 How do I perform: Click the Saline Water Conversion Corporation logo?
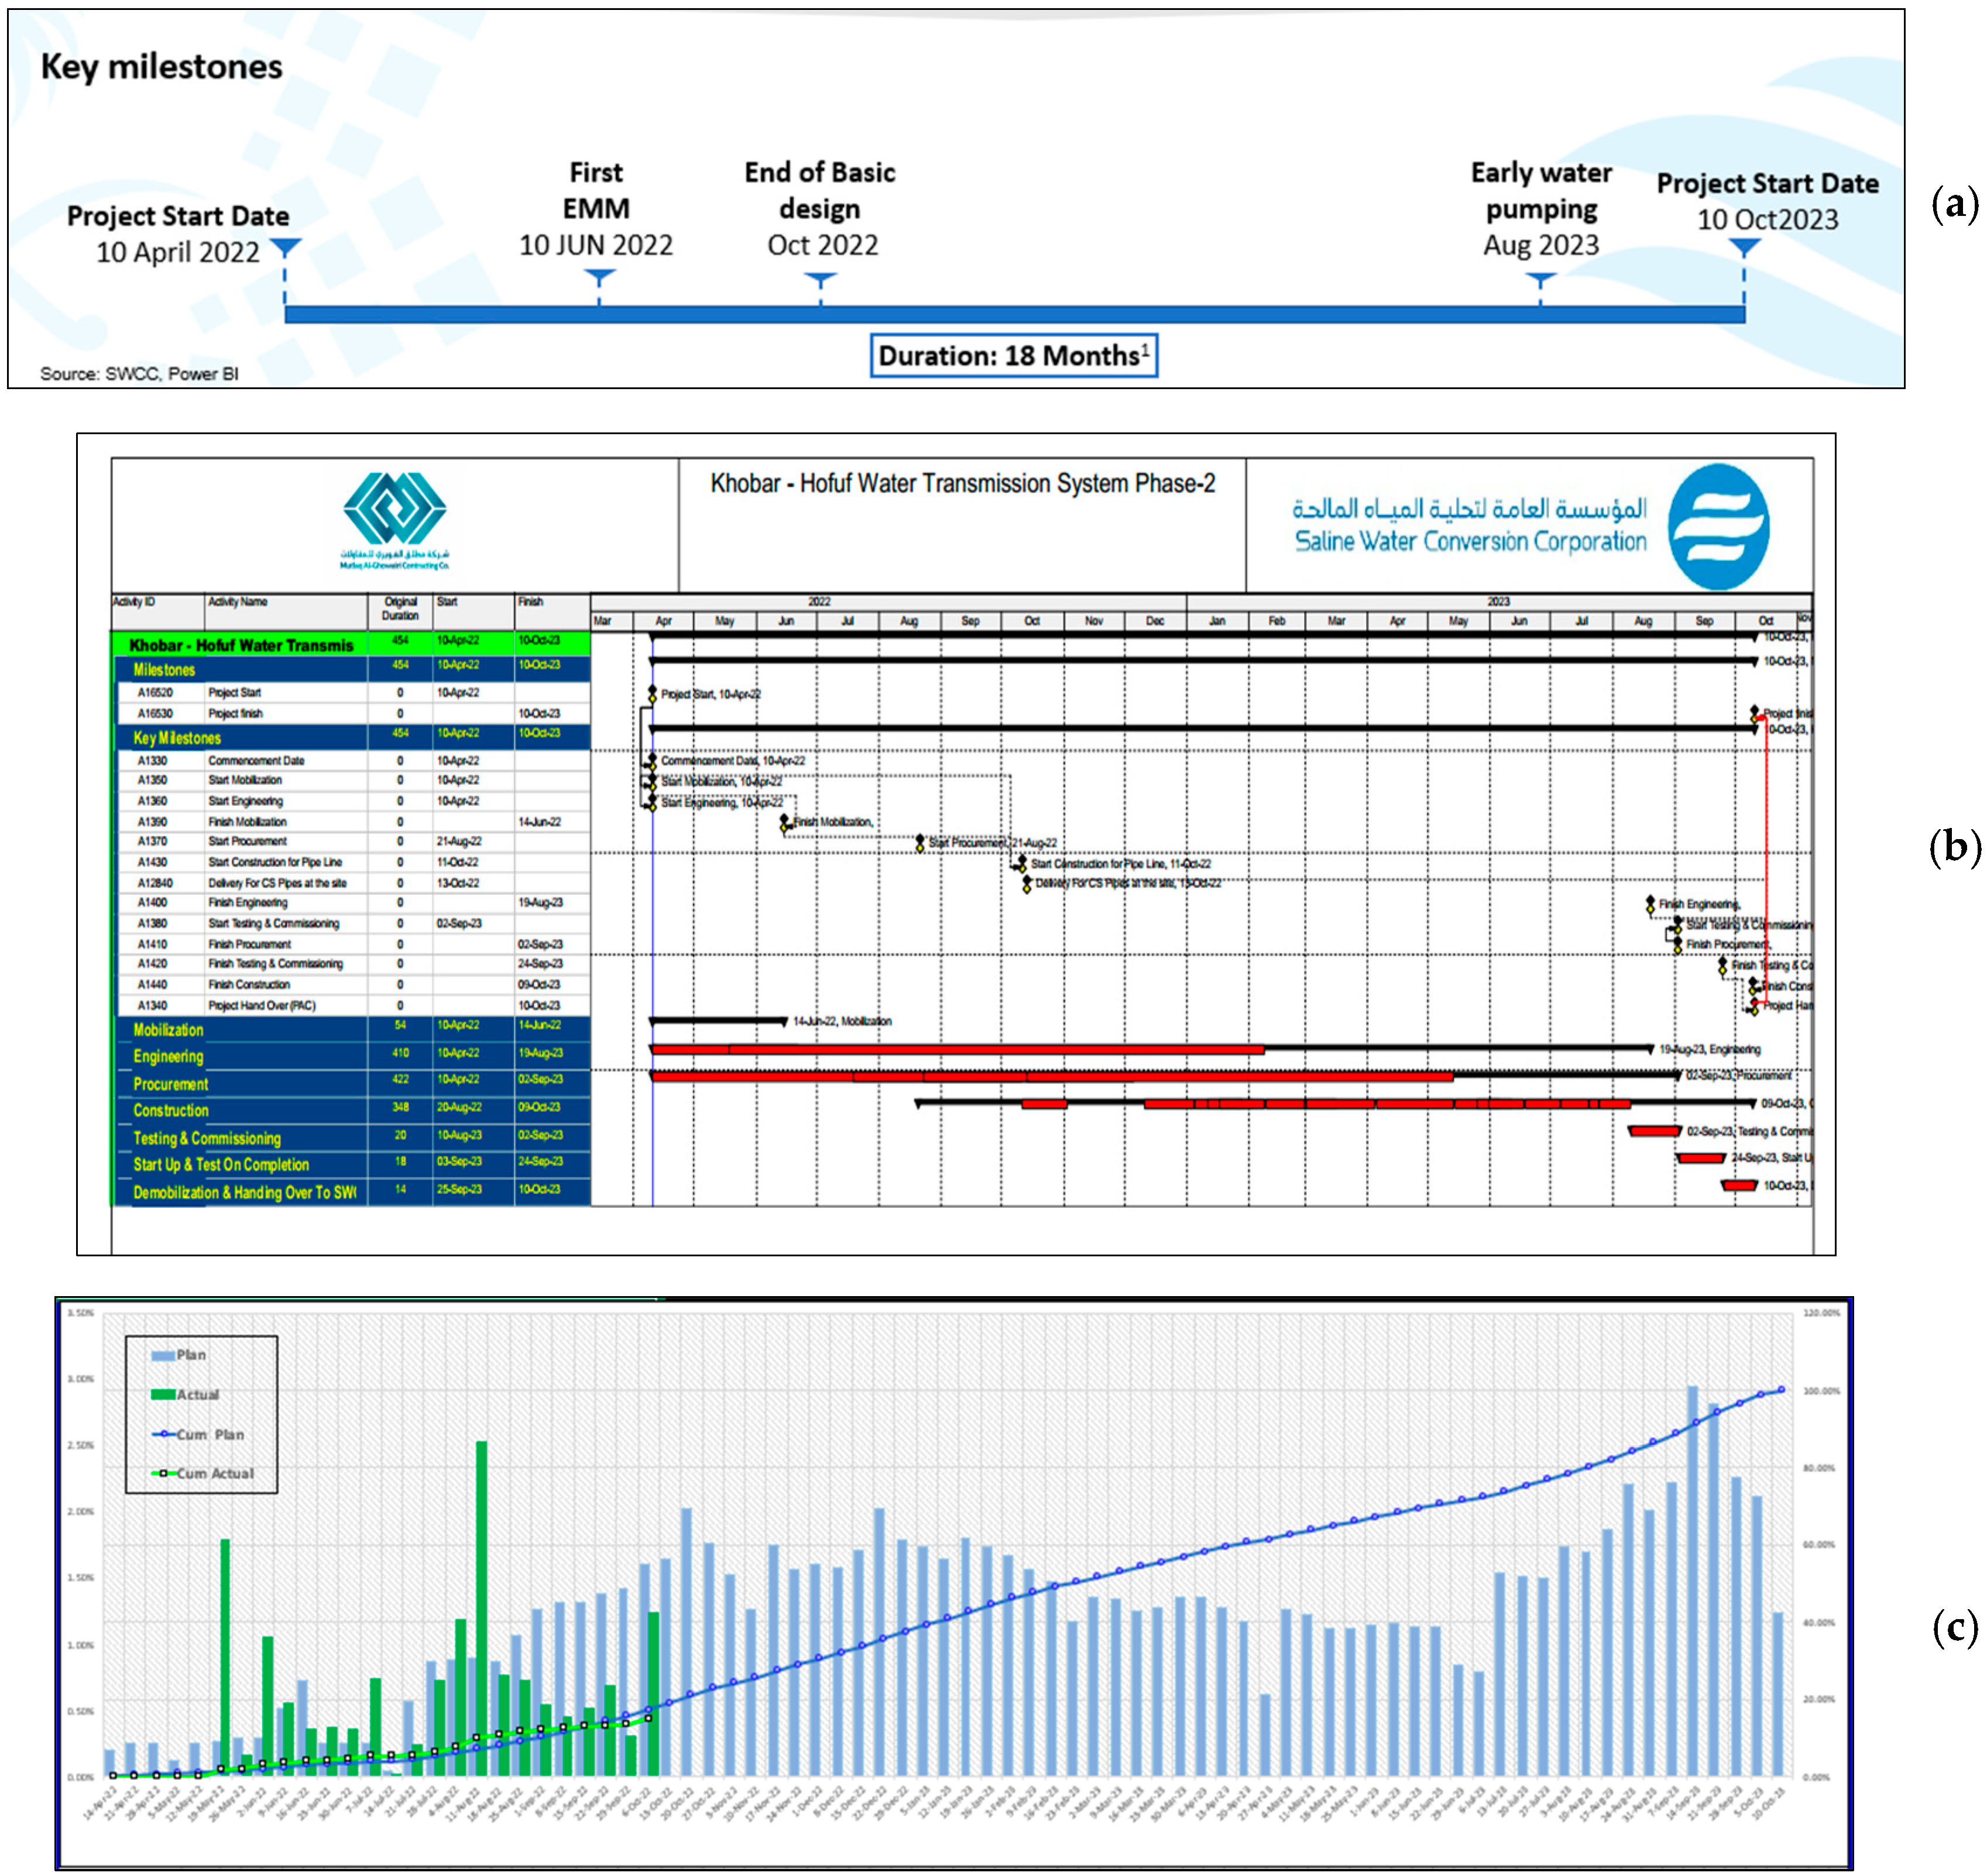tap(1718, 526)
